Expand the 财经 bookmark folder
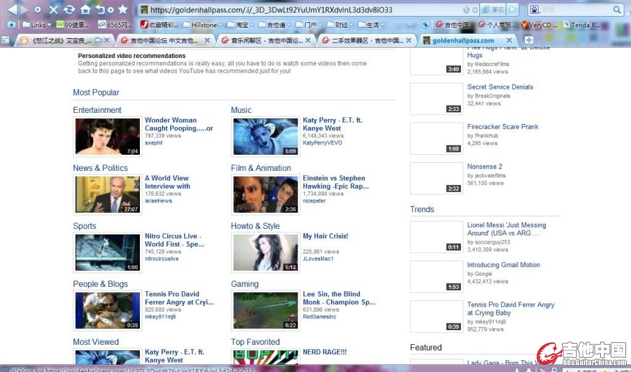 point(340,25)
